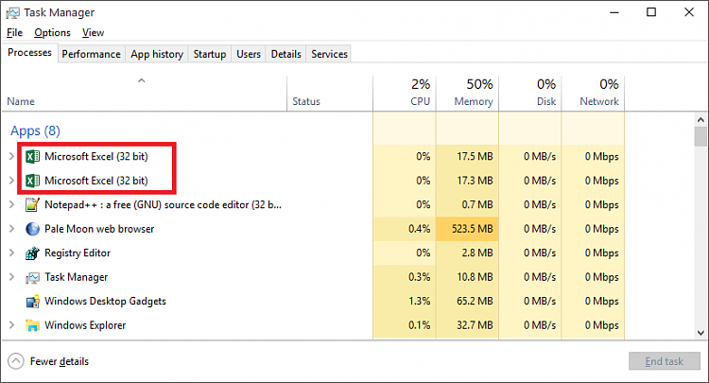Click the 523.5 MB memory cell

[x=468, y=229]
